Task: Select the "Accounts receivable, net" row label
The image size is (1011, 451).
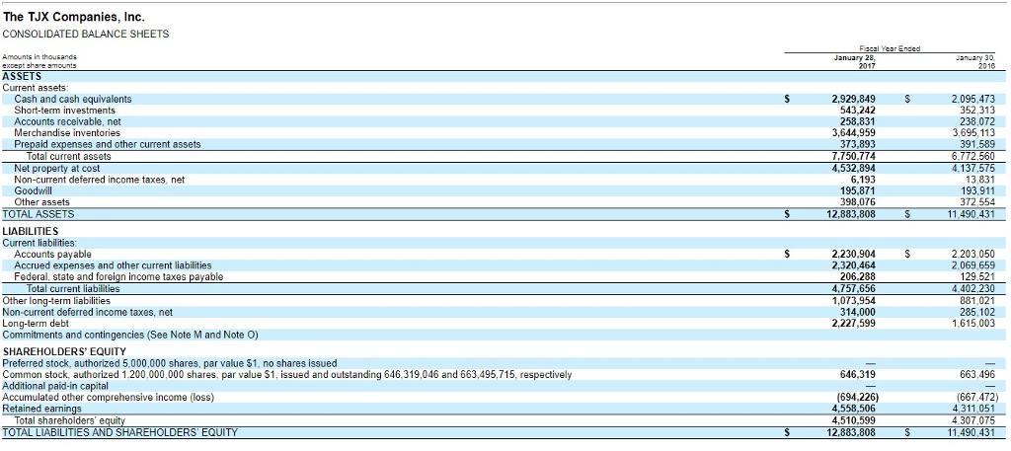Action: point(68,121)
